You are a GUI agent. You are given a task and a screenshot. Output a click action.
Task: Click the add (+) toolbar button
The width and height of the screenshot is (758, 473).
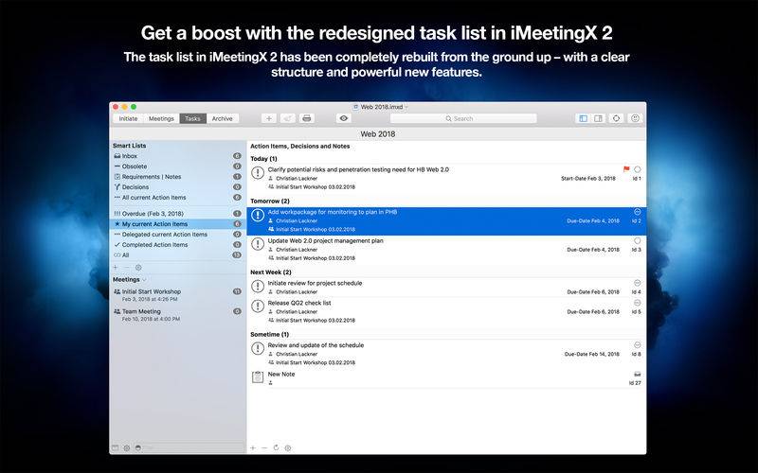269,118
